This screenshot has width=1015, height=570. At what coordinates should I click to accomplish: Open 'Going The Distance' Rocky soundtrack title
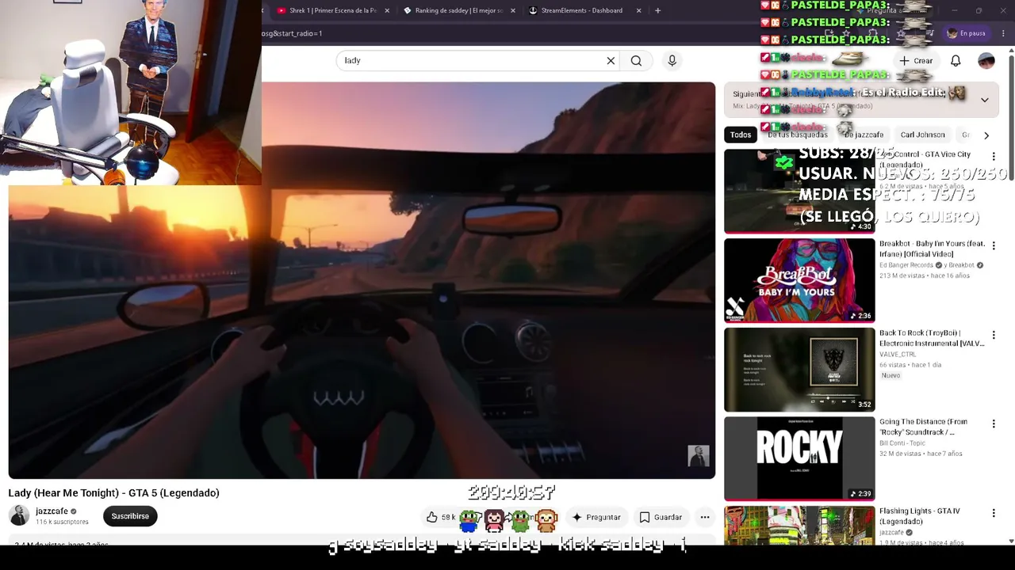pos(924,427)
